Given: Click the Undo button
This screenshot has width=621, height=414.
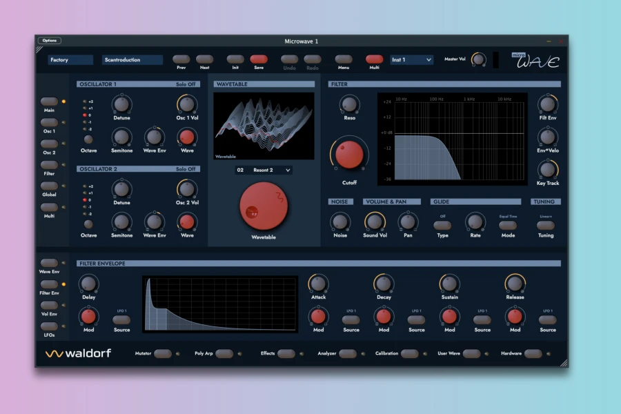Looking at the screenshot, I should click(290, 59).
